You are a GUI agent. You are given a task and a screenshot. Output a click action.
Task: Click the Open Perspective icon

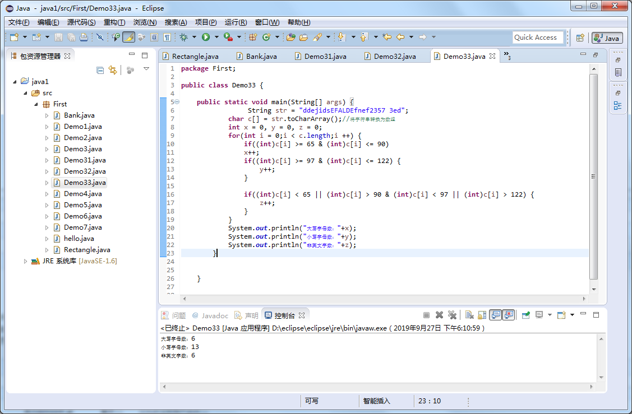point(580,38)
